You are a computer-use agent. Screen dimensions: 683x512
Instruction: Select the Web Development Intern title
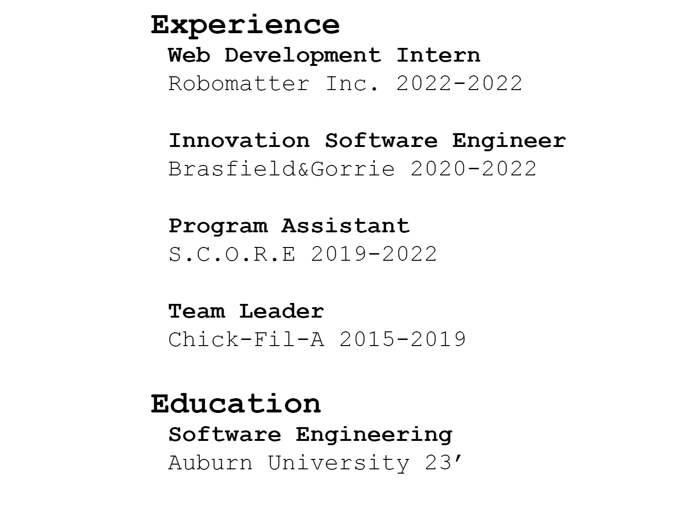click(324, 56)
